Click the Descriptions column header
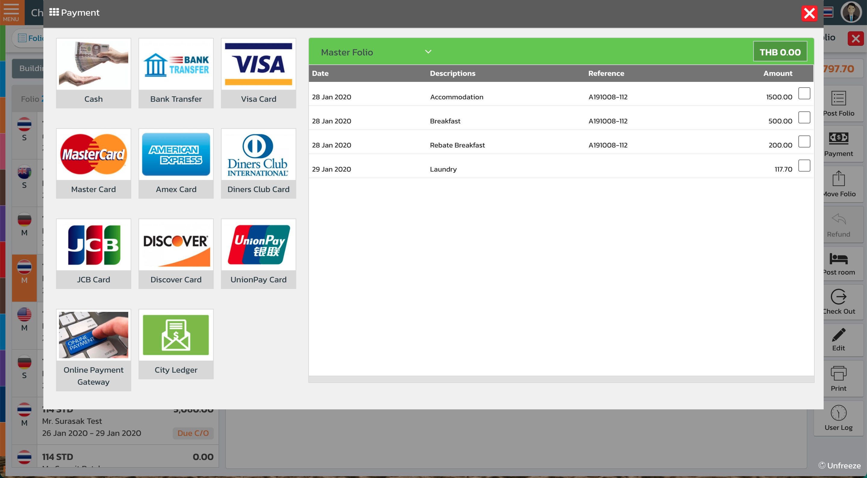Viewport: 867px width, 478px height. 452,73
